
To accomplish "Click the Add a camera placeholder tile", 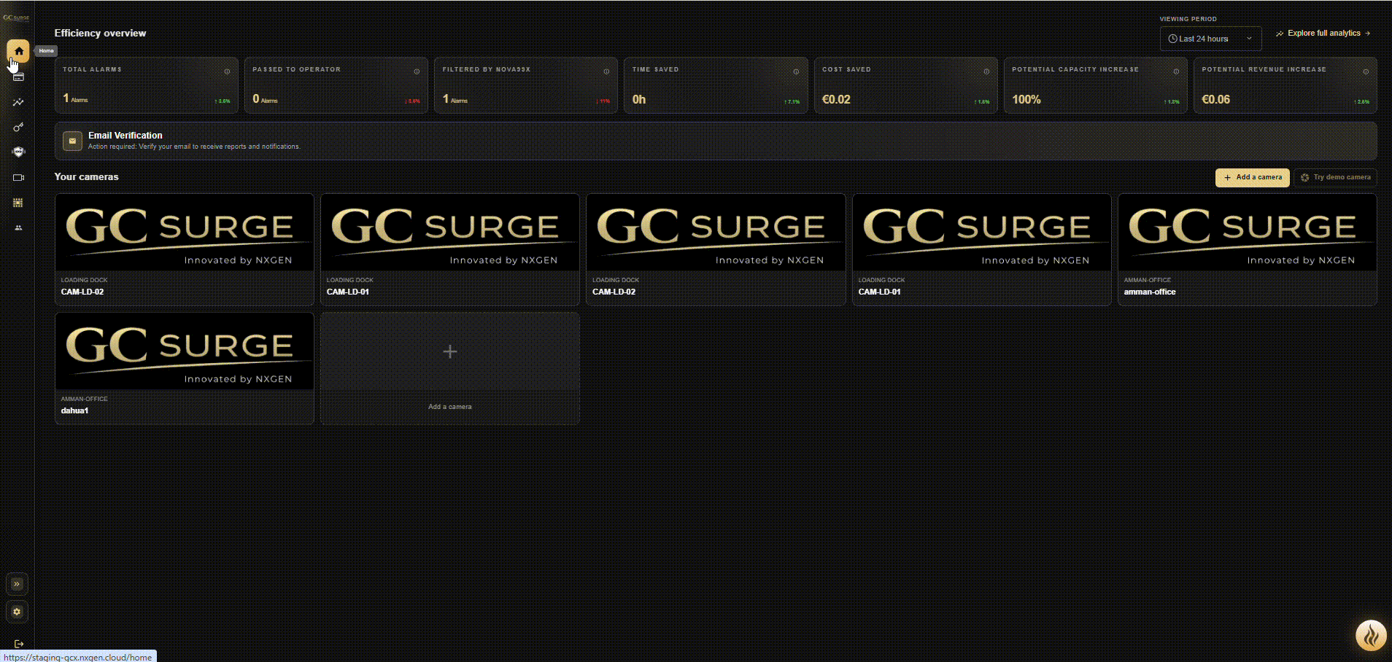I will pos(450,368).
